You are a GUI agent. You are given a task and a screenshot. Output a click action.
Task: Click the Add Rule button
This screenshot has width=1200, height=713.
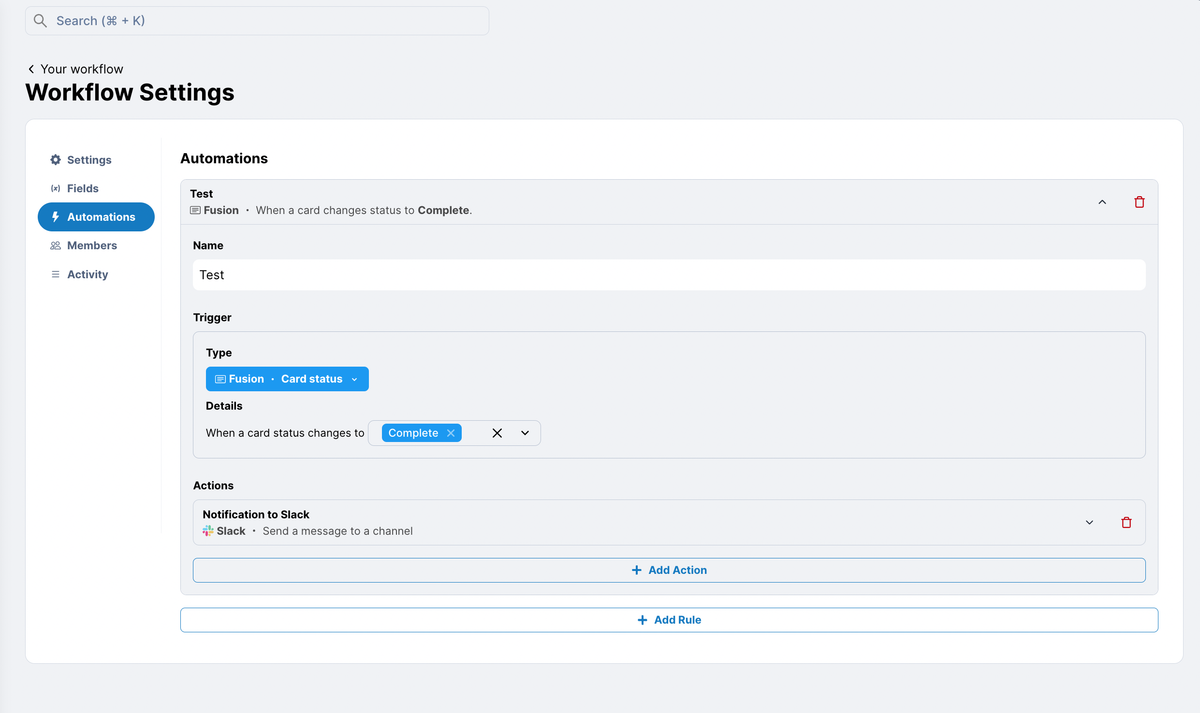tap(669, 620)
